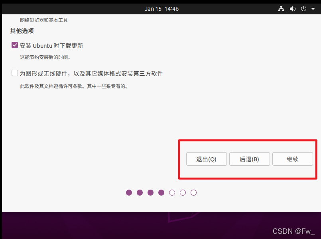Click the 其他选项 heading
This screenshot has width=321, height=239.
coord(22,31)
